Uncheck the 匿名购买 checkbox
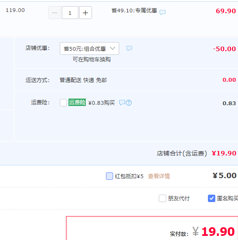Viewport: 238px width, 240px height. 212,198
